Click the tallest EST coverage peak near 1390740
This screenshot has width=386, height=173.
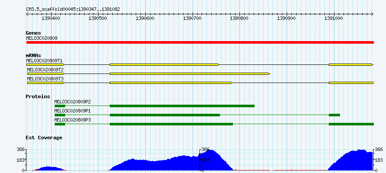coord(211,160)
